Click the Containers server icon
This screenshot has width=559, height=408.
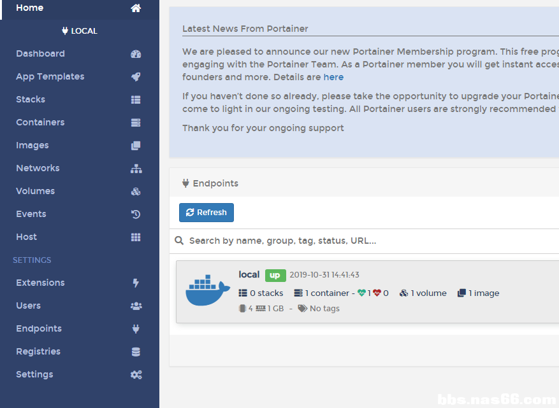point(136,122)
